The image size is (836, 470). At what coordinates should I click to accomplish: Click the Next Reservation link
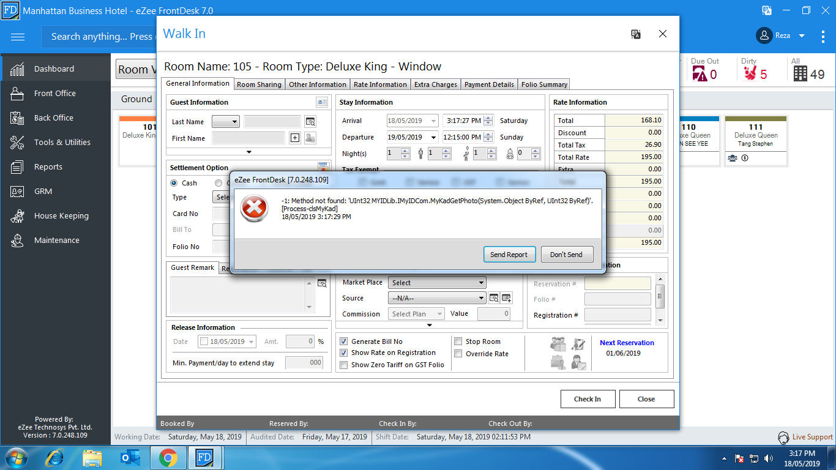click(627, 343)
